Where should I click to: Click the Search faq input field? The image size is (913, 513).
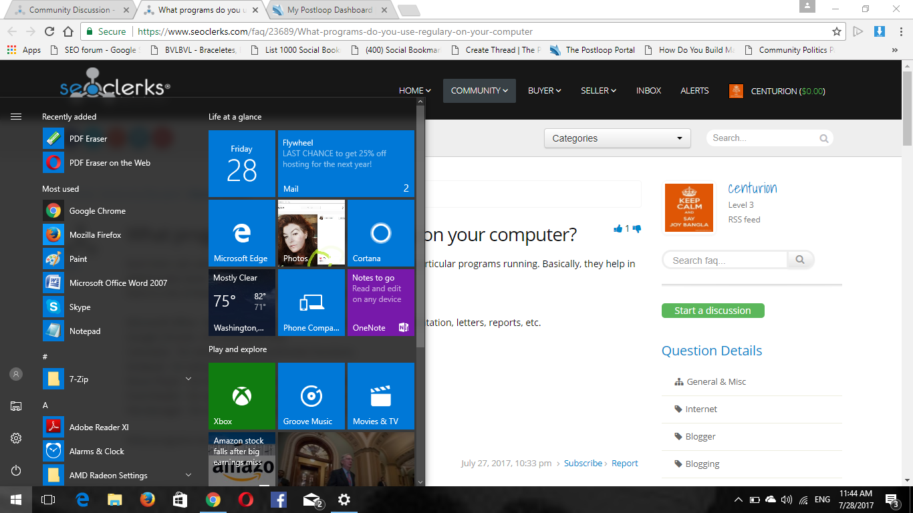(x=725, y=261)
